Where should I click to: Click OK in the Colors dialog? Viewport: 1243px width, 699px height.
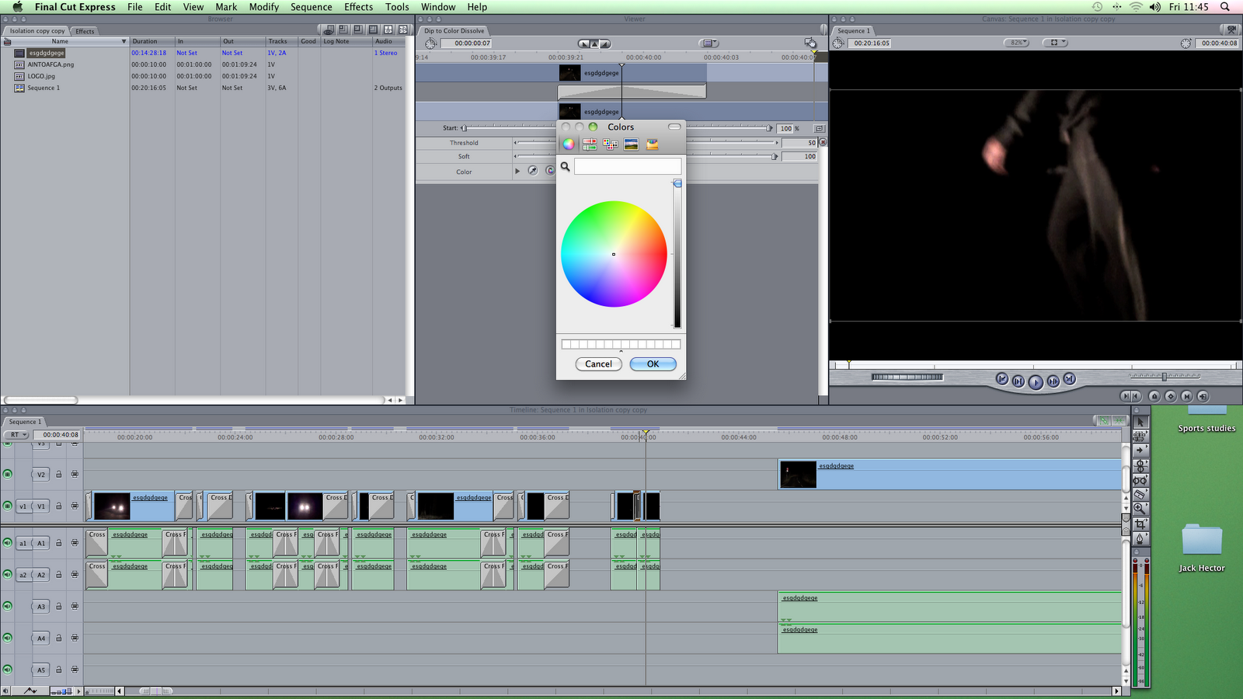tap(653, 363)
